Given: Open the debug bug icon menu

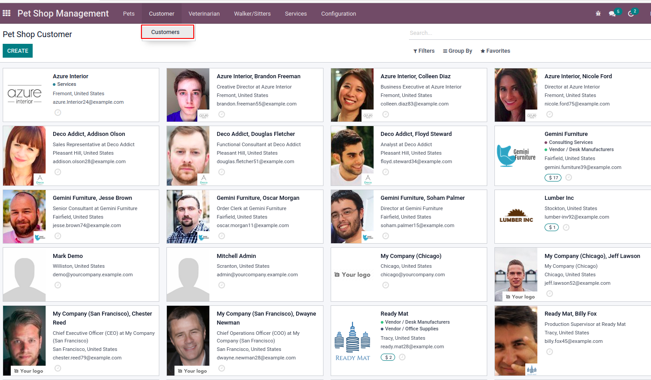Looking at the screenshot, I should (x=598, y=13).
